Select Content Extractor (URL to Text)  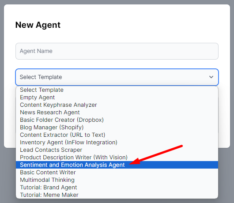[x=117, y=135]
